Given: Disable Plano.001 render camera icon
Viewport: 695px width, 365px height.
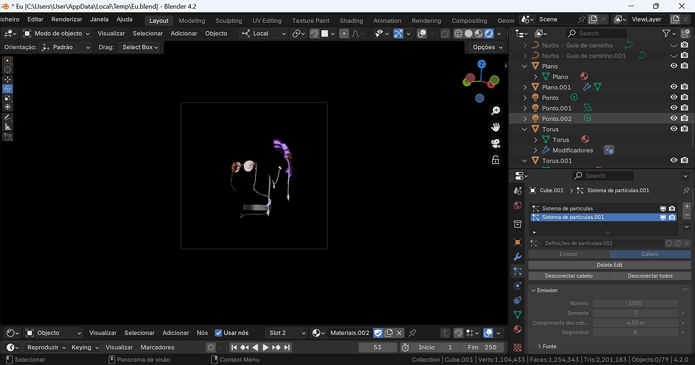Looking at the screenshot, I should (x=685, y=87).
